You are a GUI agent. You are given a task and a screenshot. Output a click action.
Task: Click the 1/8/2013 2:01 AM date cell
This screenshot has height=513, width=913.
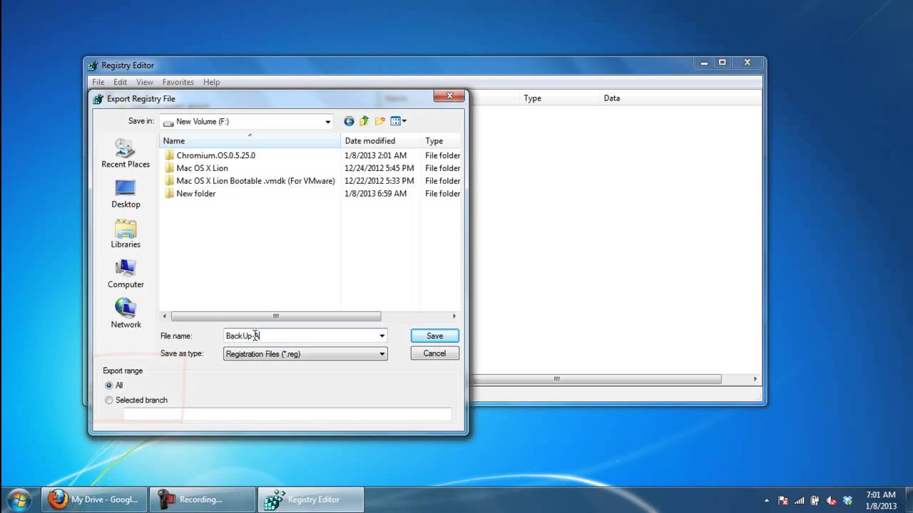[x=375, y=155]
